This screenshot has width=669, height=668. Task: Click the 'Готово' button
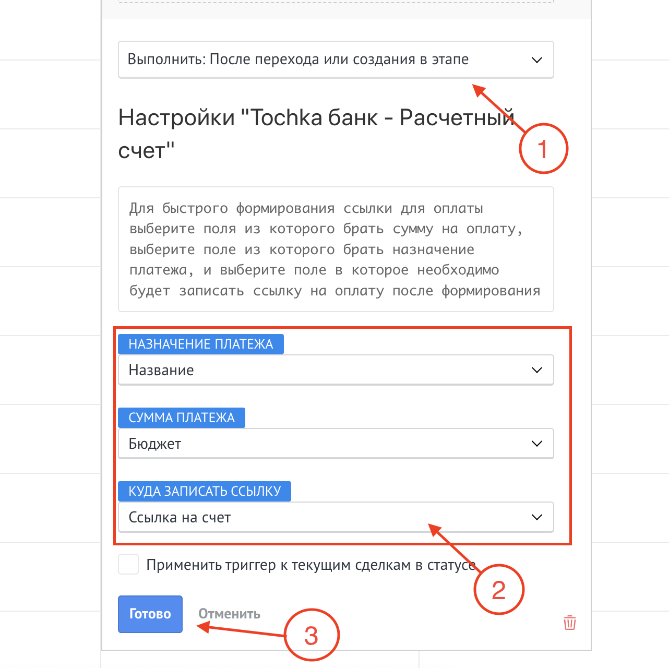(x=150, y=614)
